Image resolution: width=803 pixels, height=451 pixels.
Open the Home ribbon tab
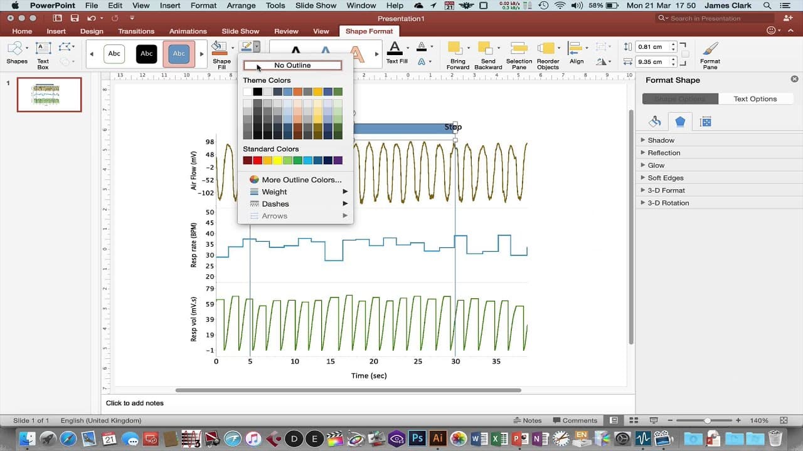pos(22,31)
